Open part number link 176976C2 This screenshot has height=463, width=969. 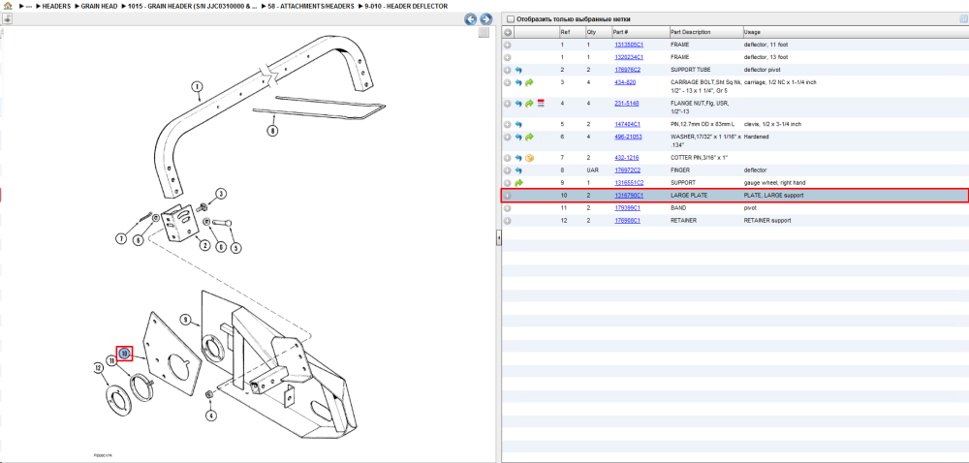pyautogui.click(x=627, y=71)
